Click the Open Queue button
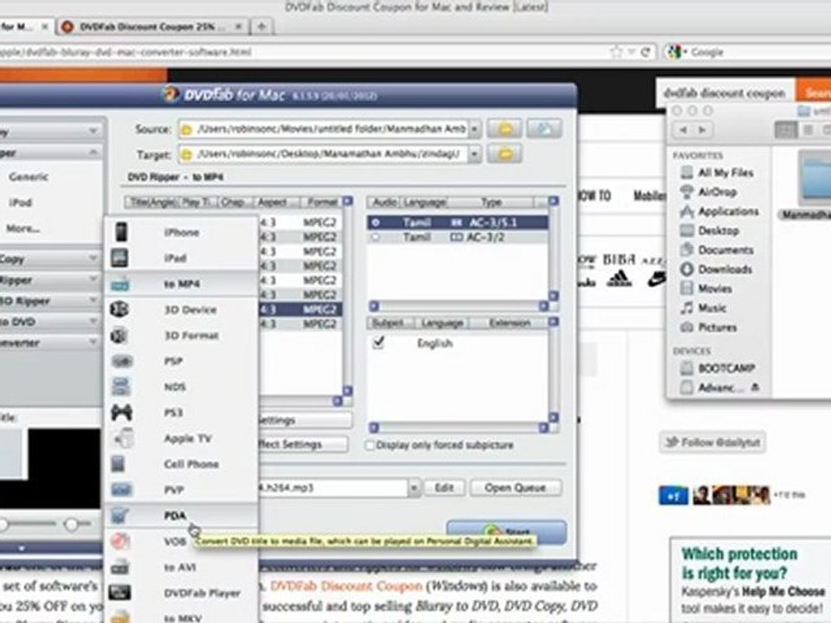 tap(515, 488)
